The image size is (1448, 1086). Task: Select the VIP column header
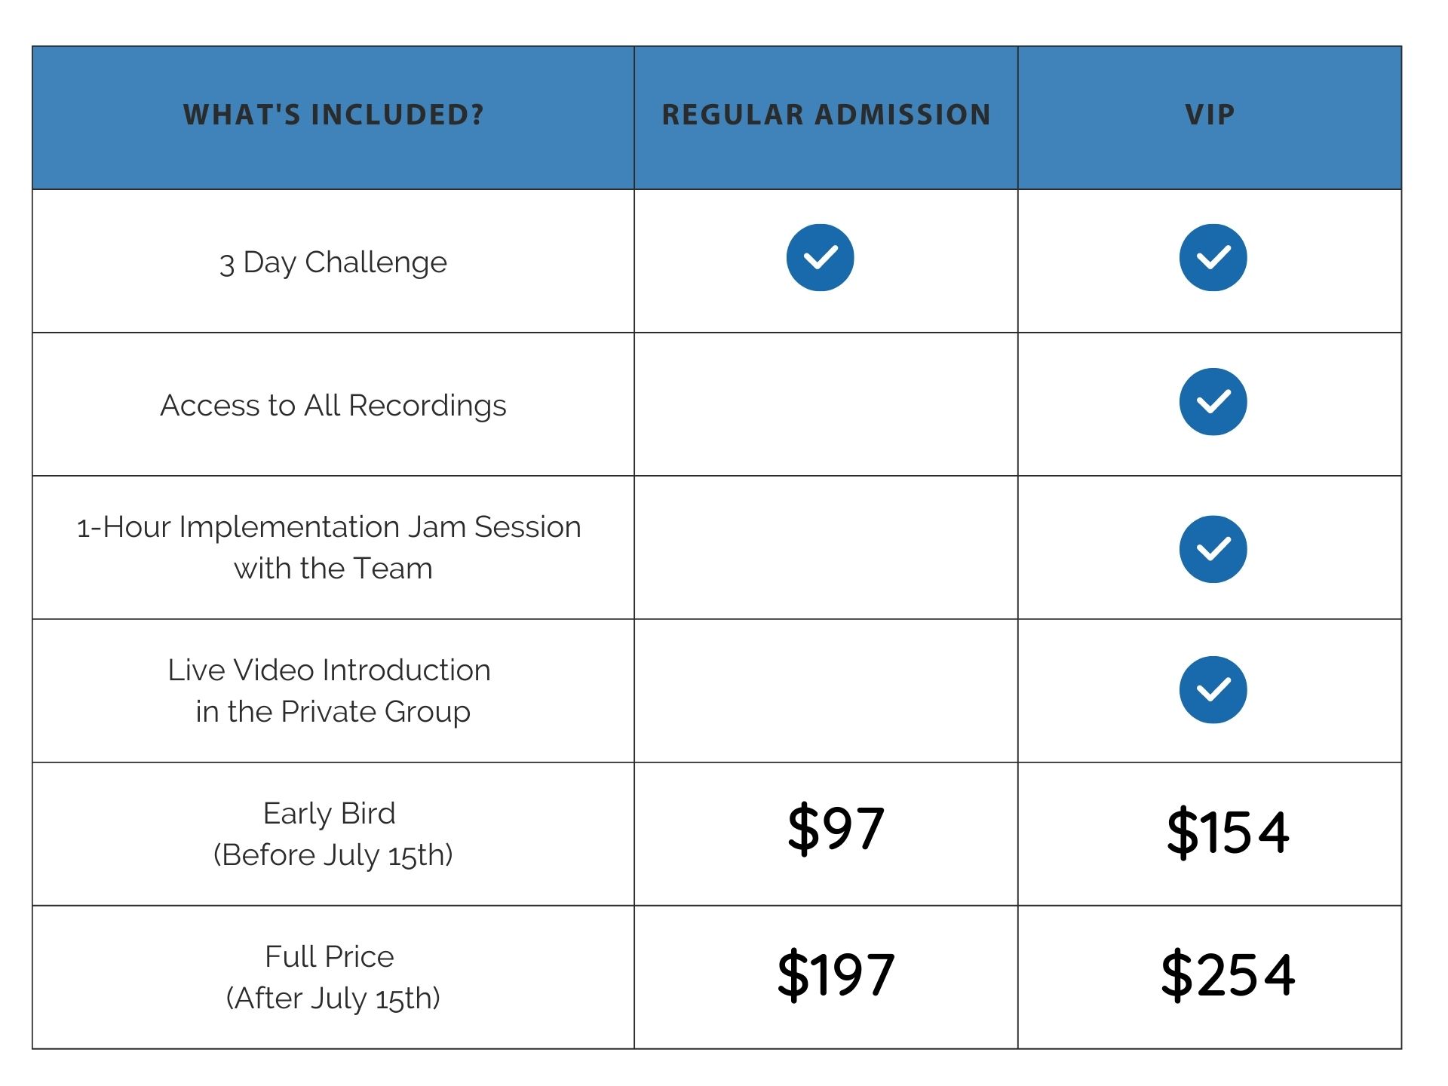(x=1210, y=115)
